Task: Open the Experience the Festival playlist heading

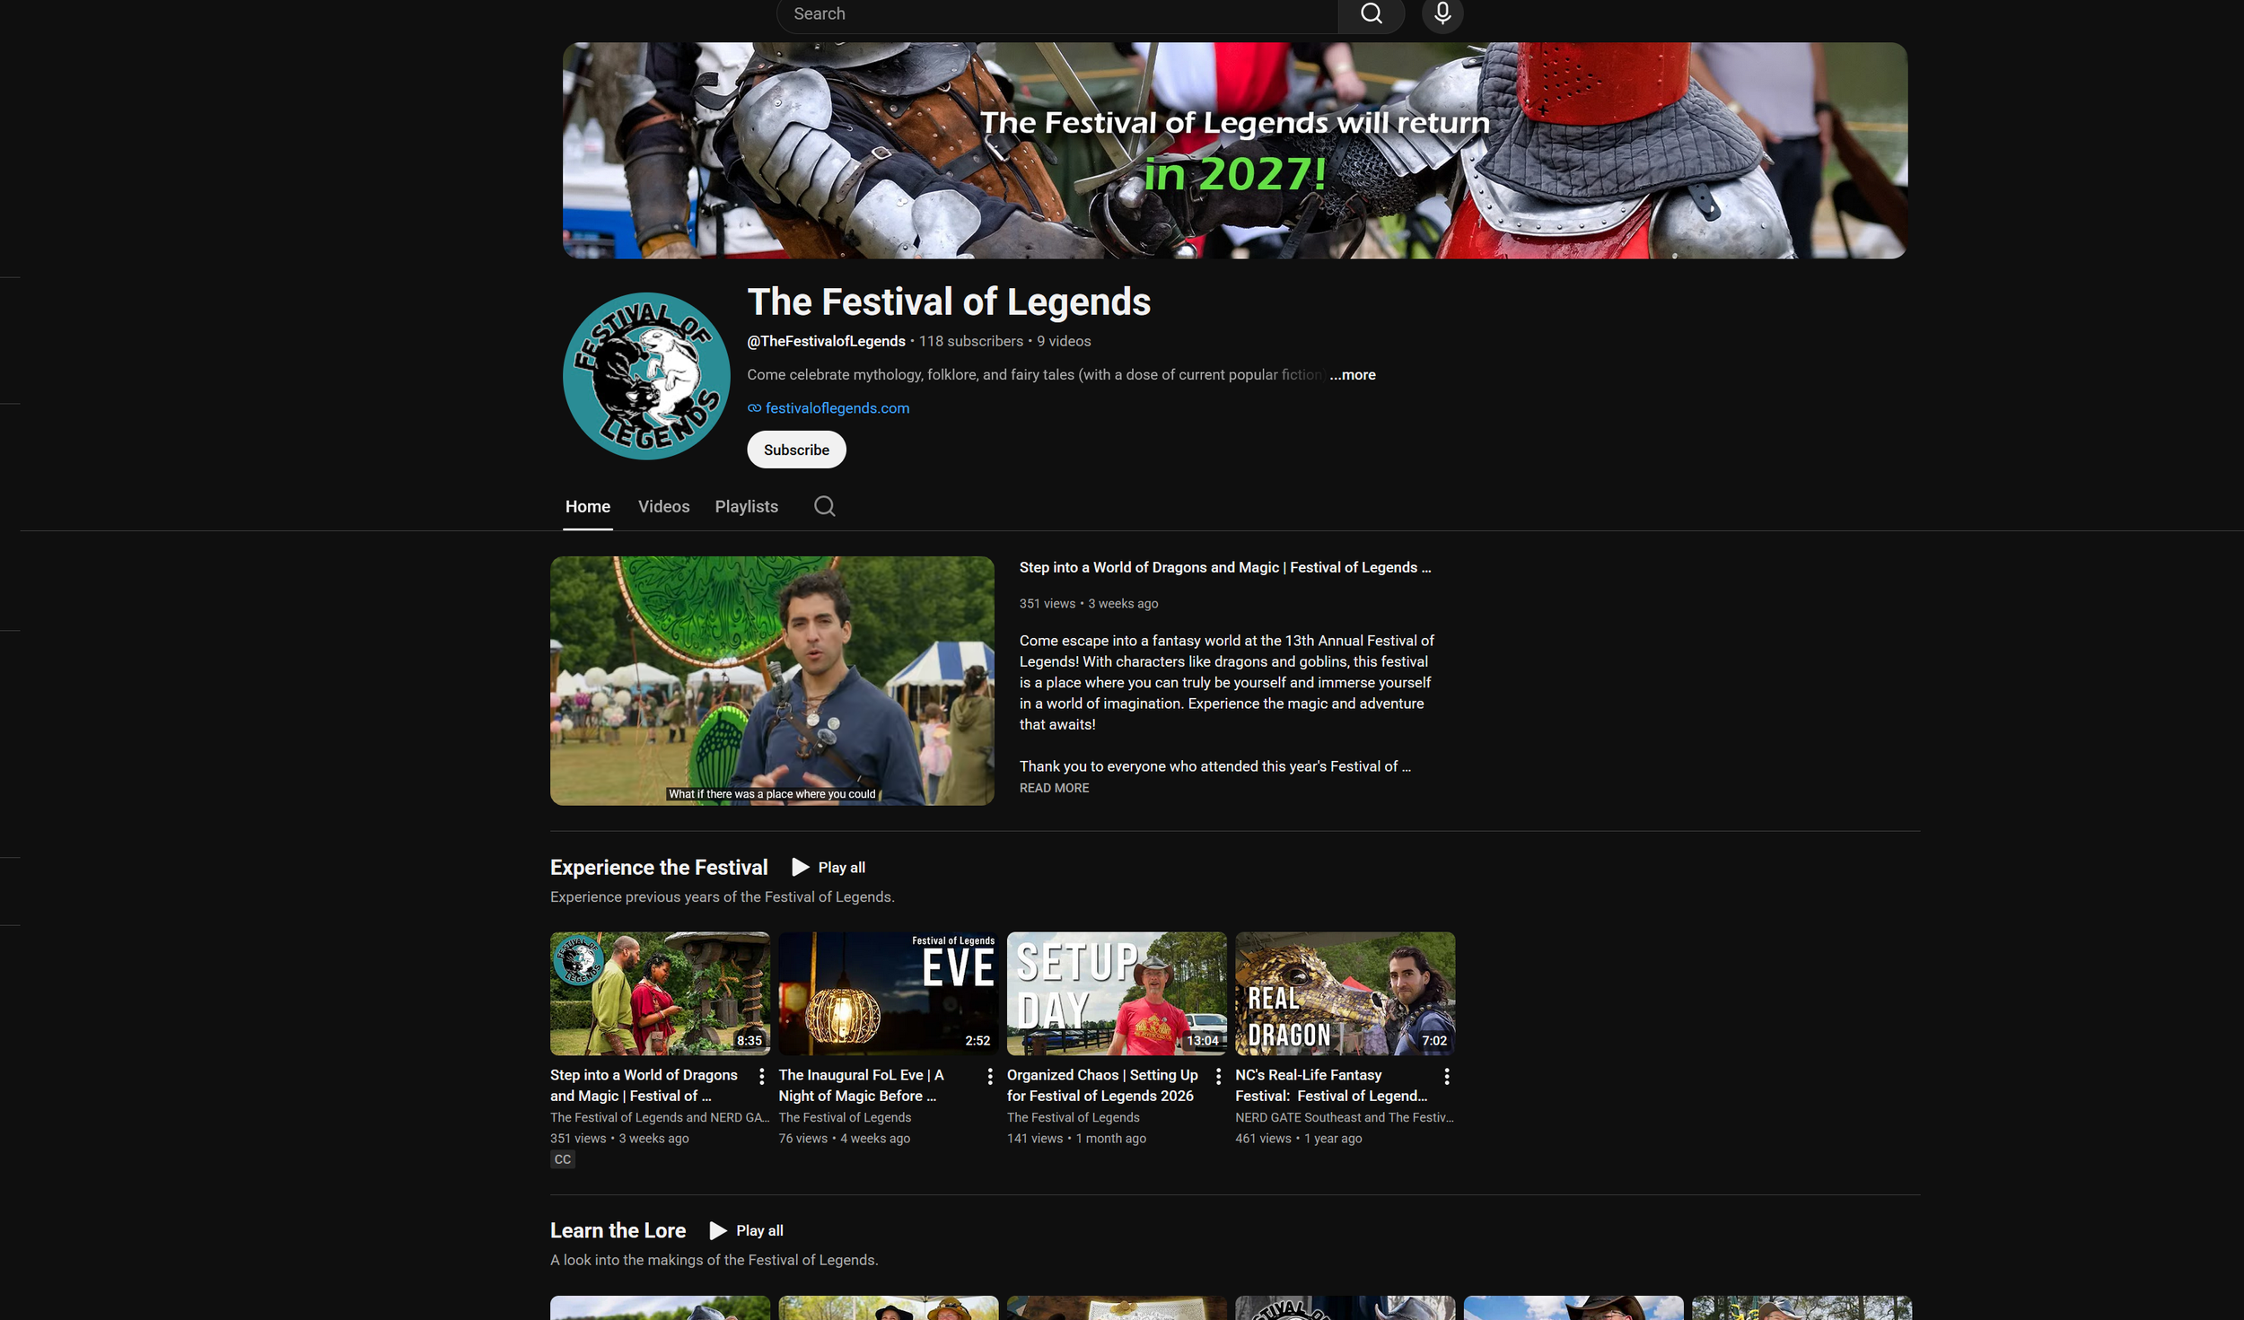Action: click(x=659, y=868)
